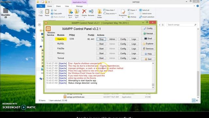Expand the Open dropdown in ribbon
Viewport: 209px width, 118px height.
132,10
